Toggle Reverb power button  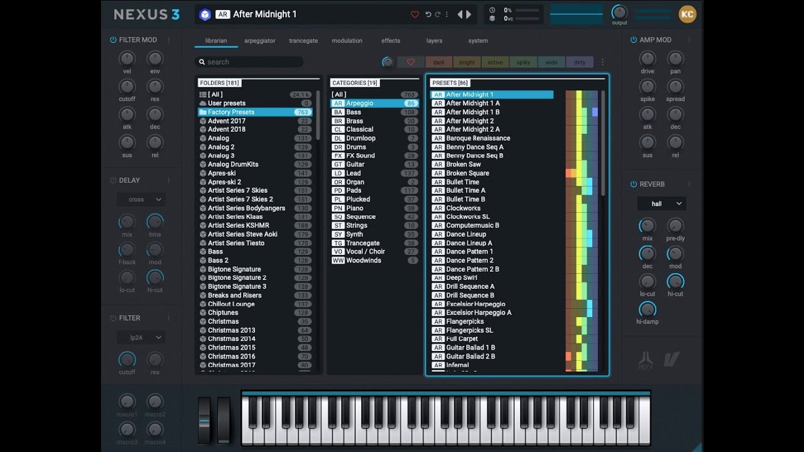point(633,184)
